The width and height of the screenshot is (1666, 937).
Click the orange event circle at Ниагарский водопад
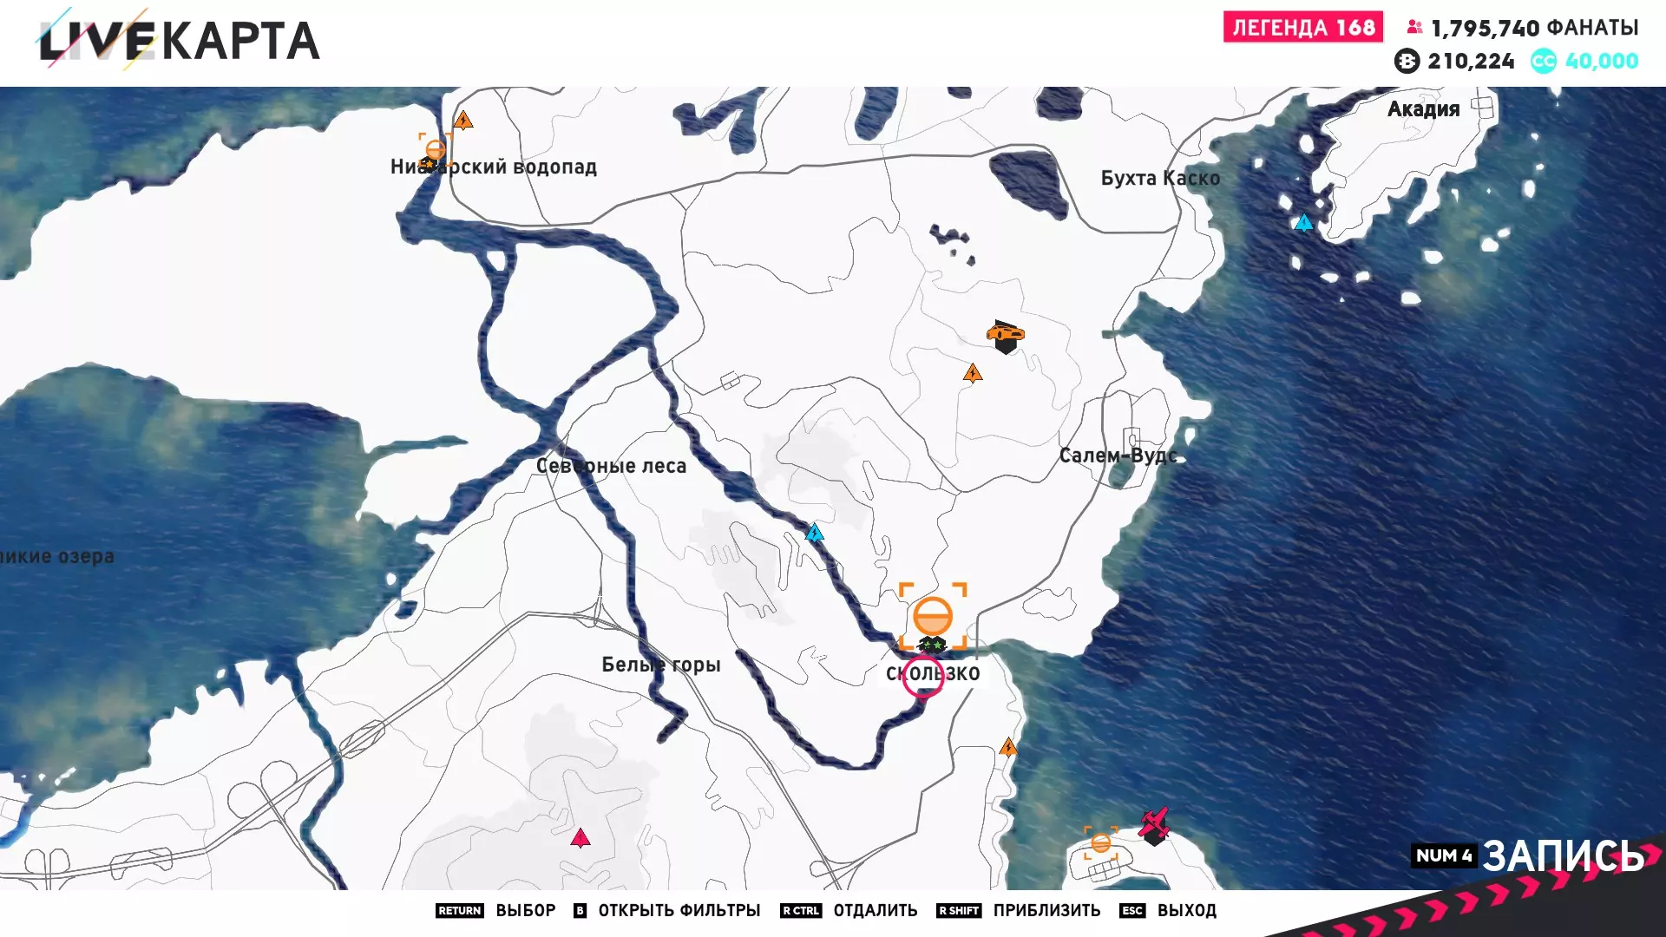point(435,149)
